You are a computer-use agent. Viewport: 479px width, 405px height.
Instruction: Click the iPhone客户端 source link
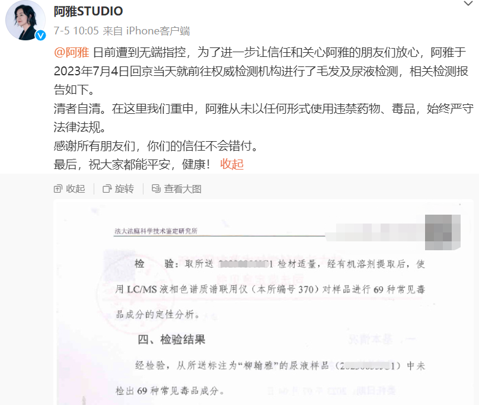point(158,31)
